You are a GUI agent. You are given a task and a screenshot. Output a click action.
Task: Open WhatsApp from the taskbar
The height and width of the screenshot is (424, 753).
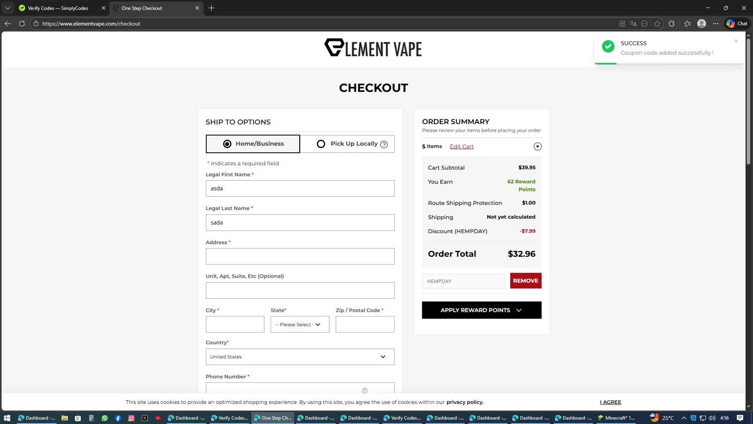coord(104,418)
